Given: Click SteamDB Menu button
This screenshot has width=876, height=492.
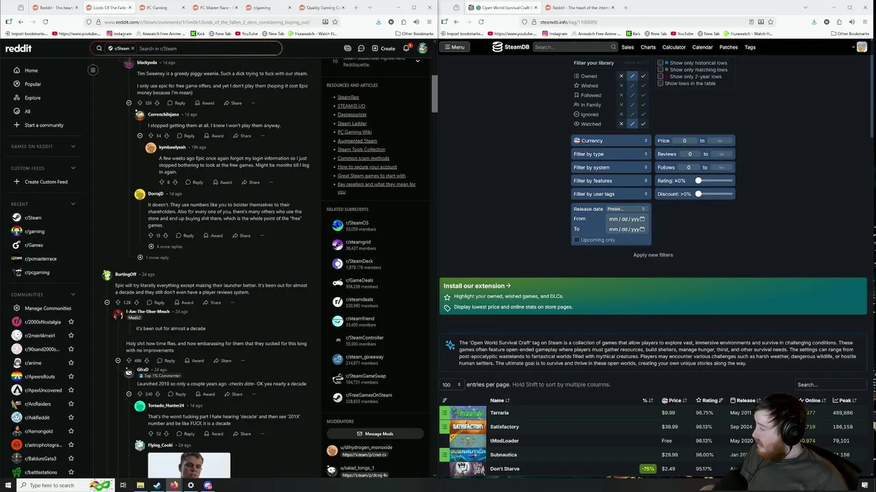Looking at the screenshot, I should [x=454, y=47].
